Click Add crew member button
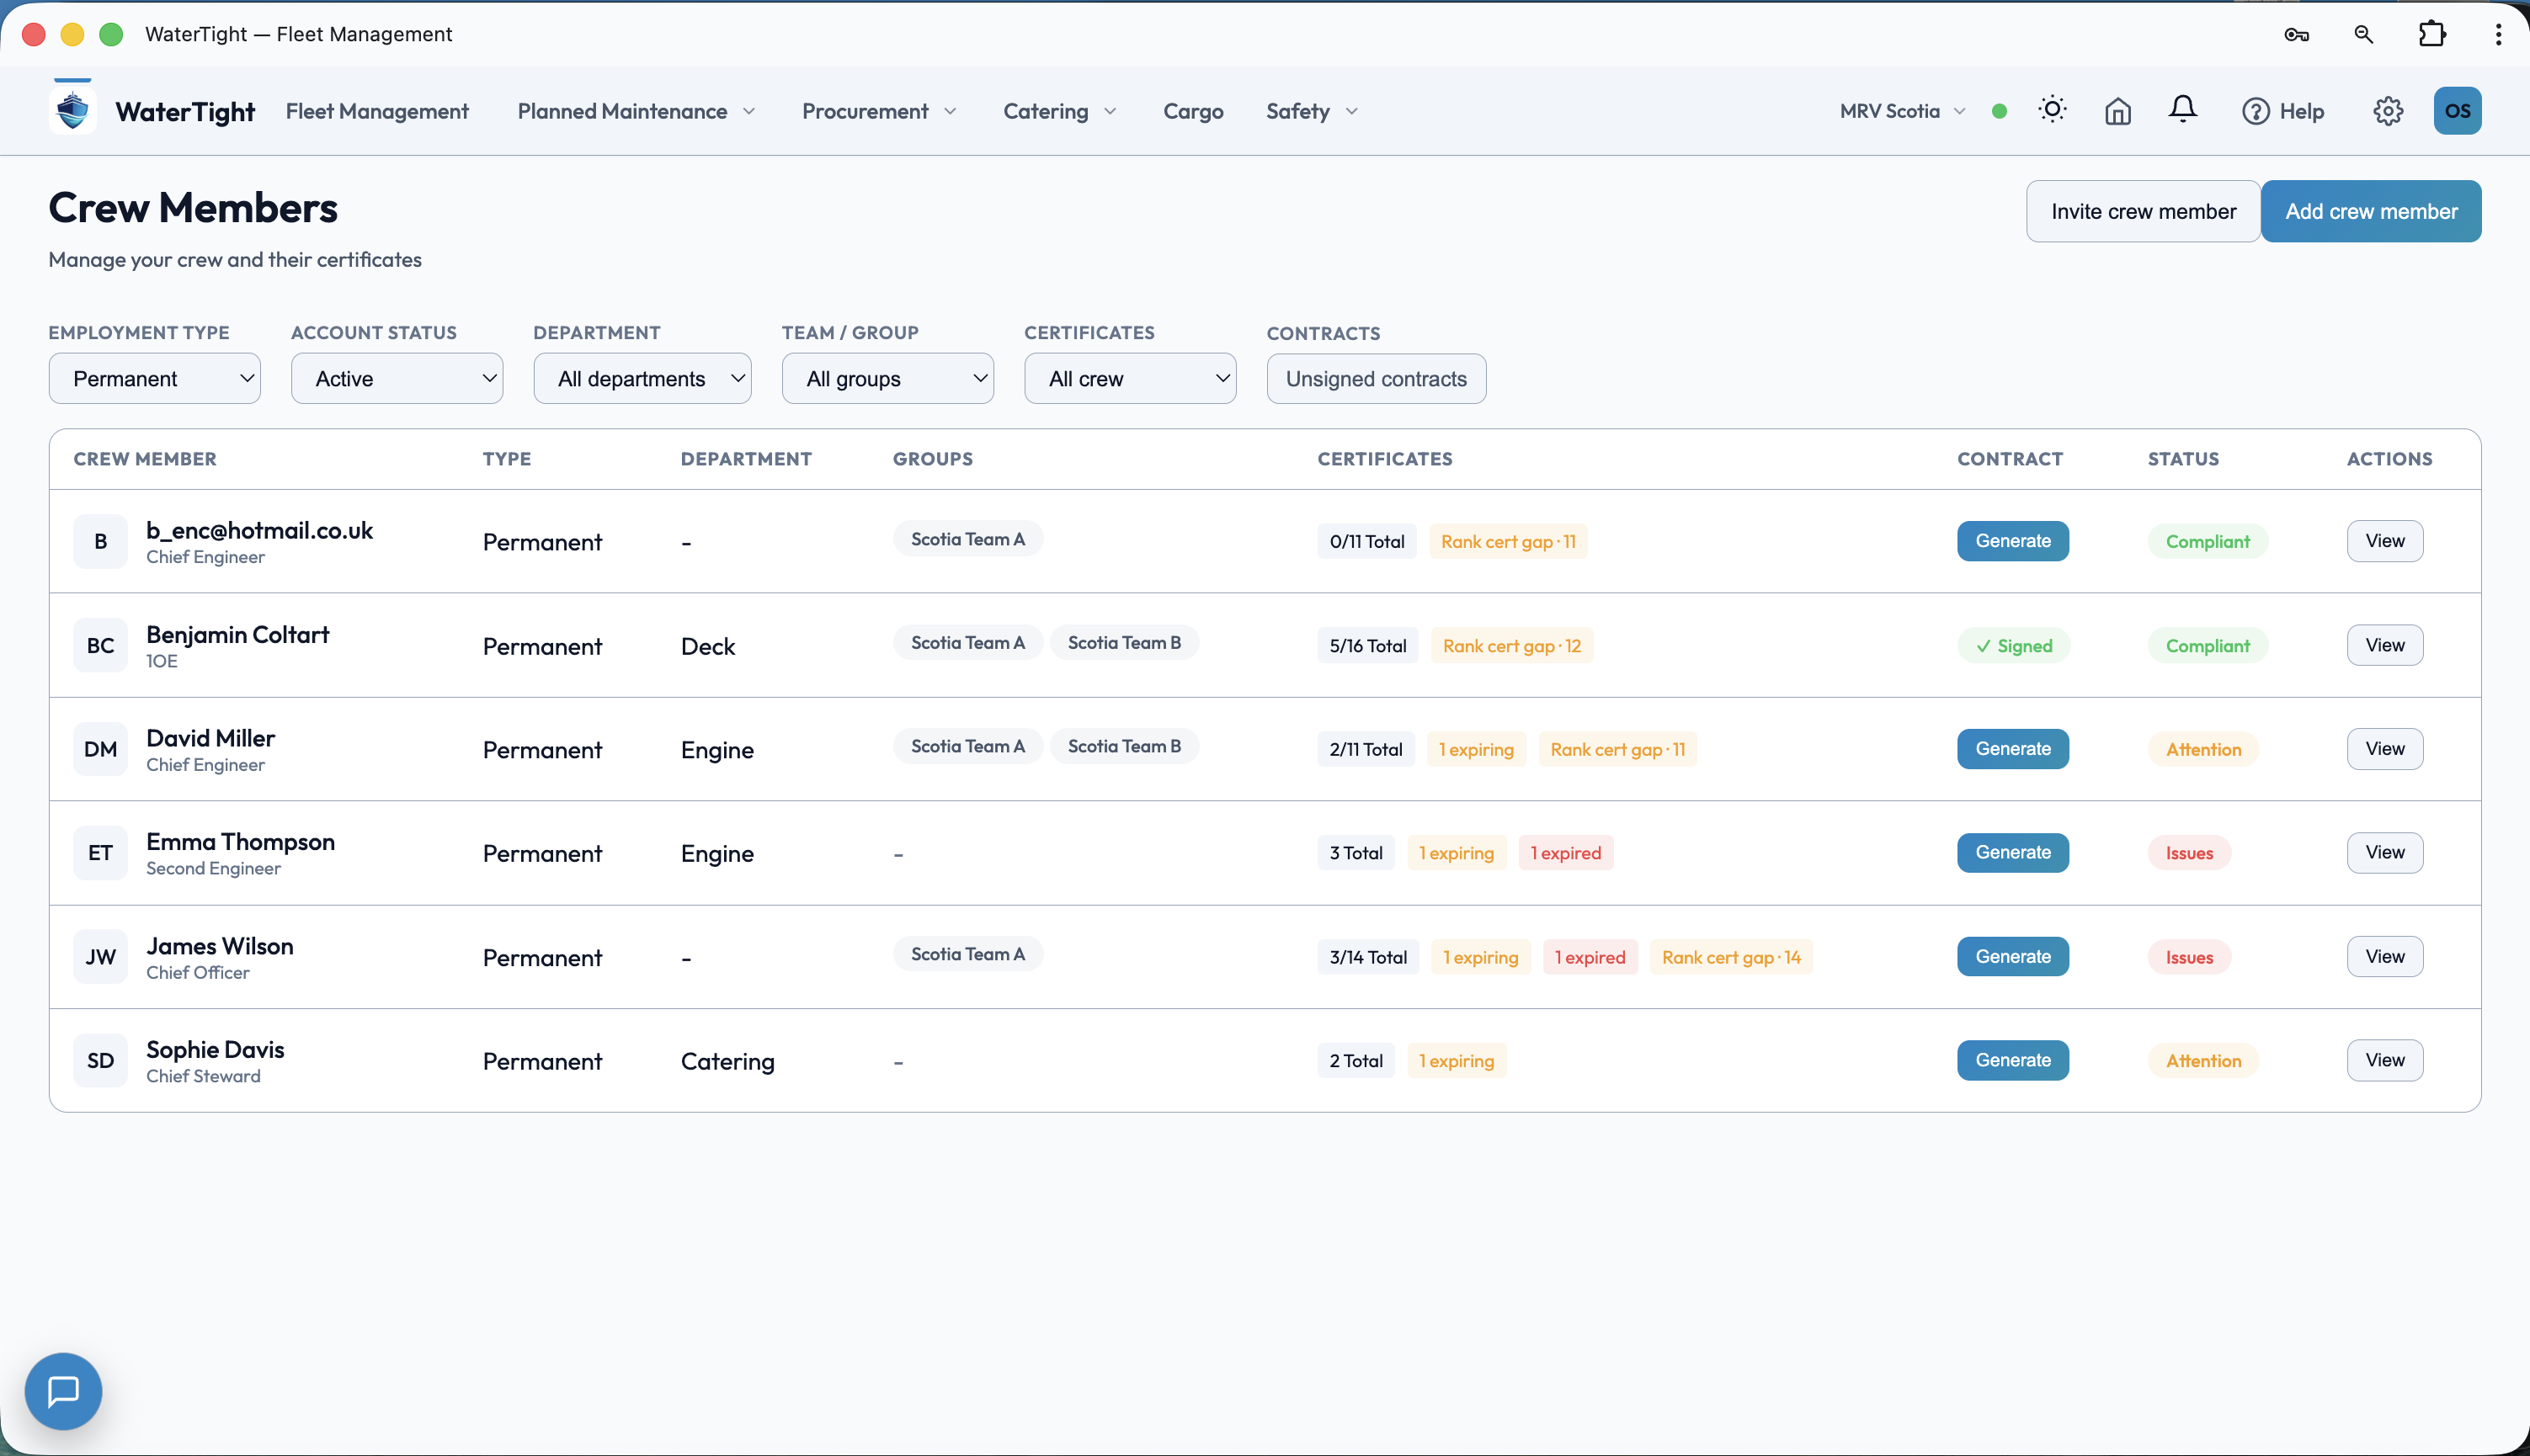Viewport: 2530px width, 1456px height. 2371,211
